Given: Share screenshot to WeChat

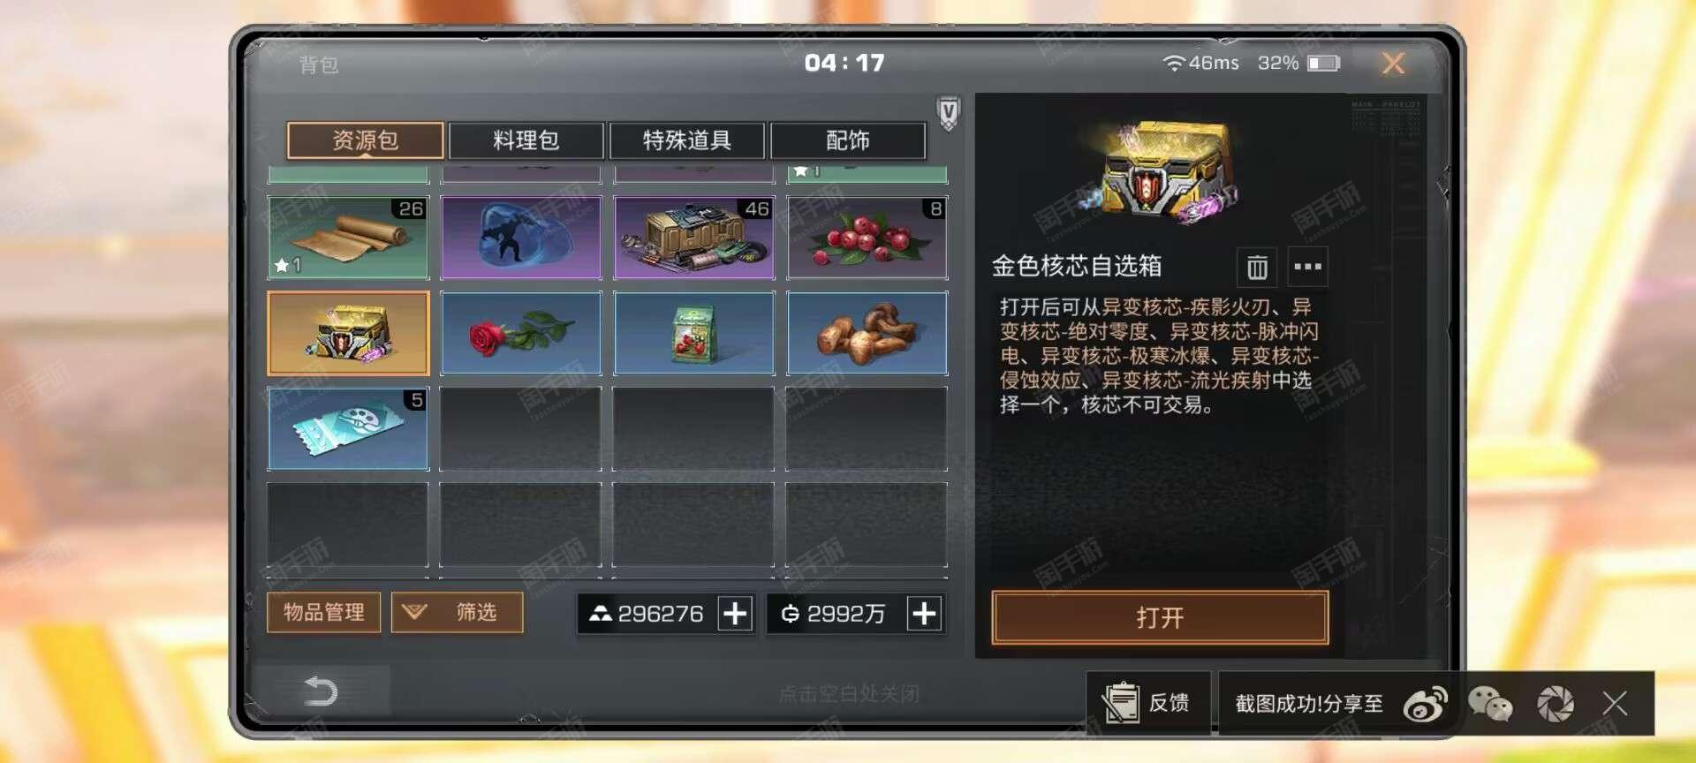Looking at the screenshot, I should [1490, 704].
